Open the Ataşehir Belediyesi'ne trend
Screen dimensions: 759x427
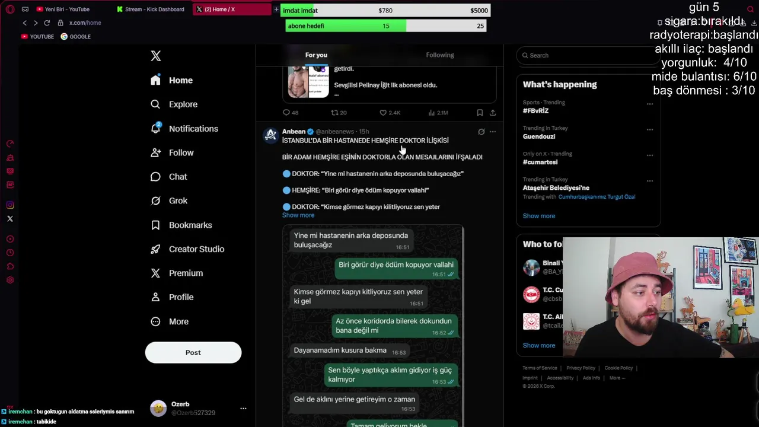click(556, 188)
